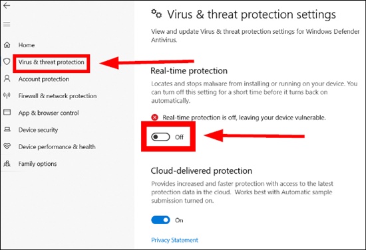
Task: Click the Home house icon
Action: coord(7,44)
